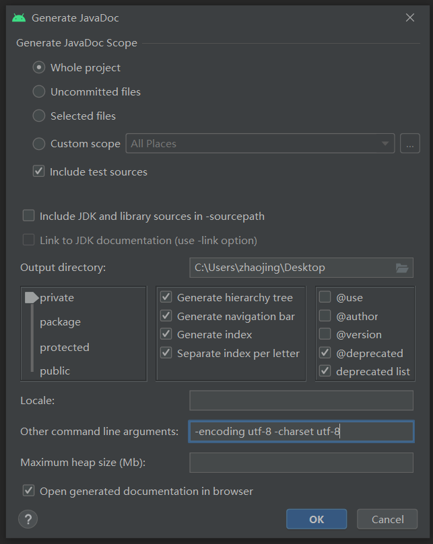
Task: Toggle Generate navigation bar checkbox
Action: click(166, 316)
